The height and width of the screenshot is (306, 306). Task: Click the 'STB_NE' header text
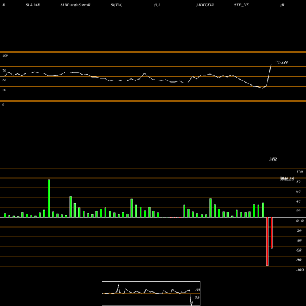[x=241, y=5]
